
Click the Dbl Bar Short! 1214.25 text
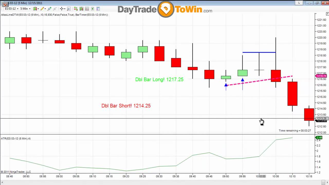(126, 106)
